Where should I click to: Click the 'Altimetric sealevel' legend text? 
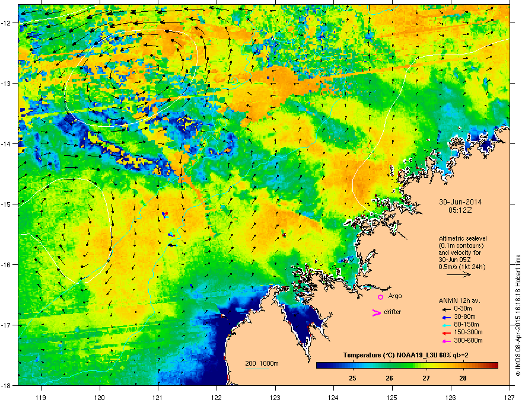pos(463,238)
